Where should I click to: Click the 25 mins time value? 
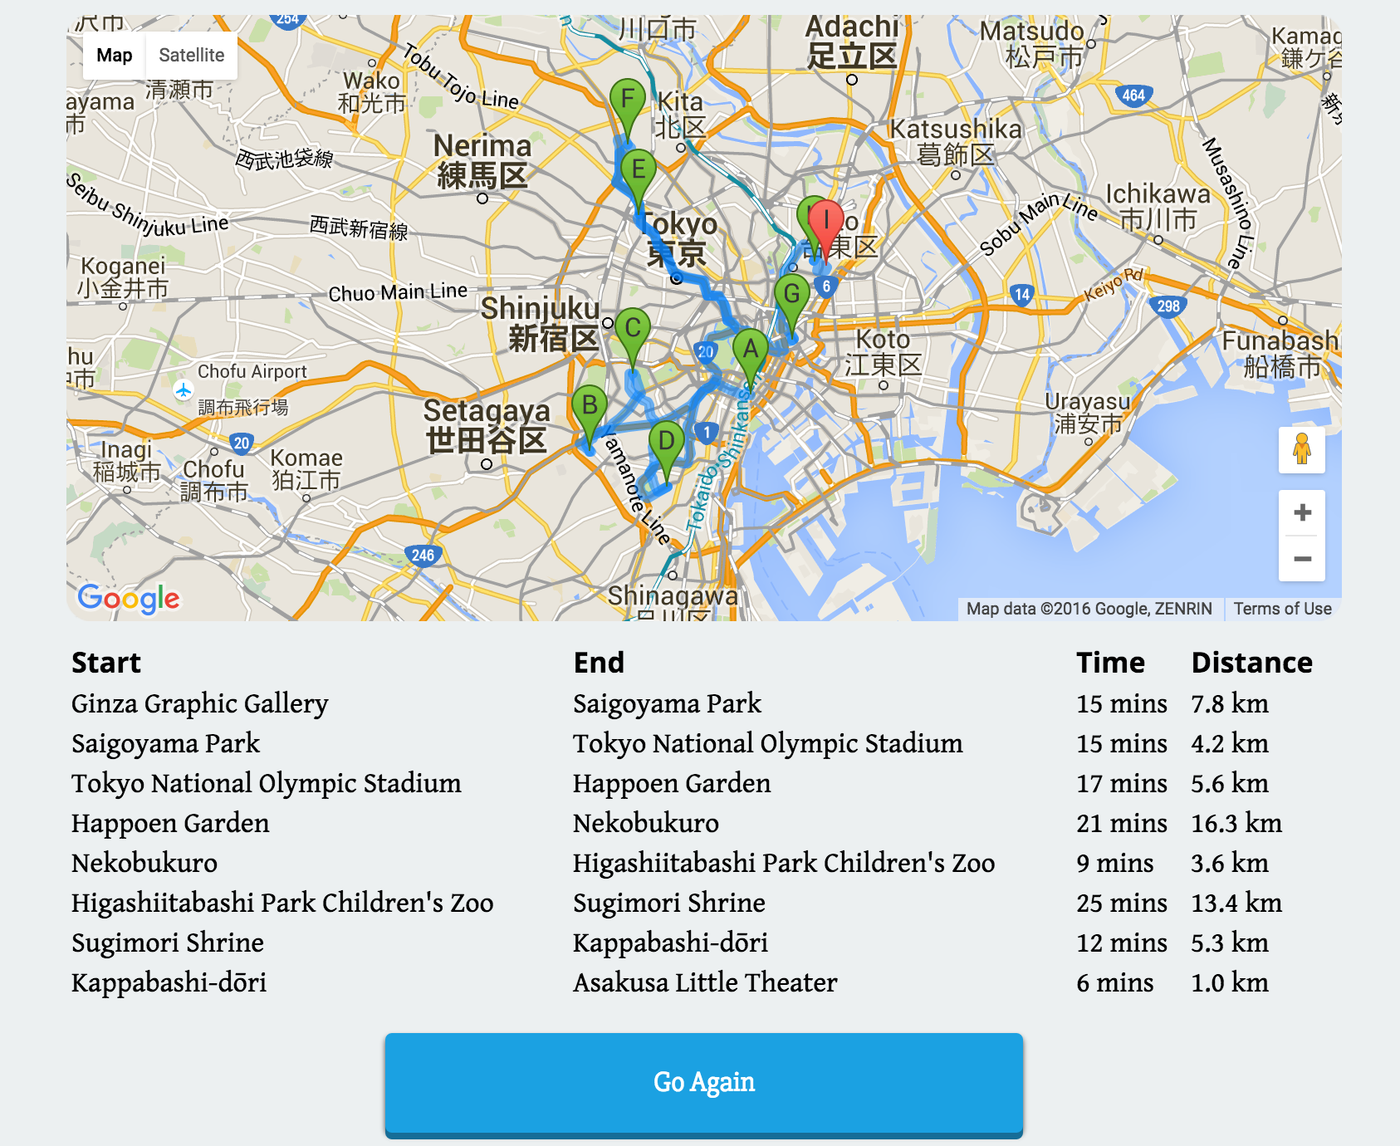[1122, 904]
